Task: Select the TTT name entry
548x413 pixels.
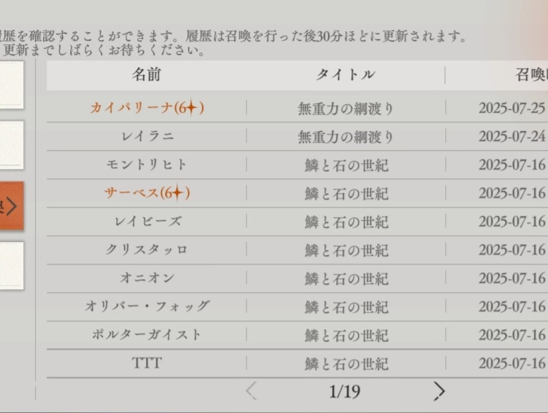Action: pyautogui.click(x=147, y=363)
